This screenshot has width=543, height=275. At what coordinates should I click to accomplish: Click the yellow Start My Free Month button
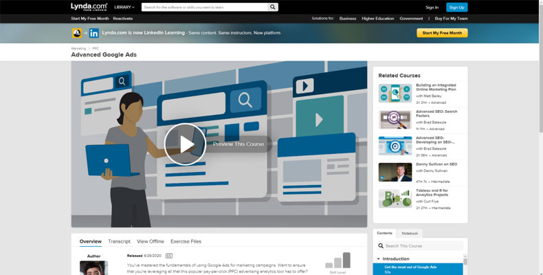pyautogui.click(x=442, y=33)
